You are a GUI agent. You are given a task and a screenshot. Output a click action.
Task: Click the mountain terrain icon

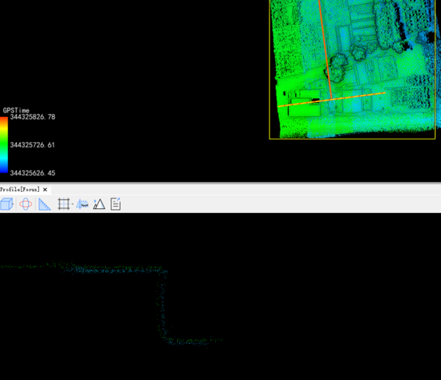click(99, 204)
